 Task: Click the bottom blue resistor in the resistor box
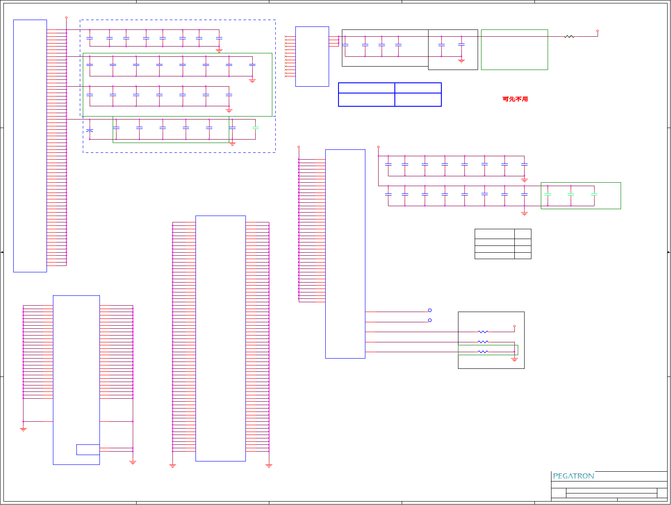(483, 352)
